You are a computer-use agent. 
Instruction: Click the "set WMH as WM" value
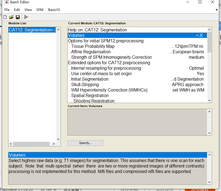188,90
